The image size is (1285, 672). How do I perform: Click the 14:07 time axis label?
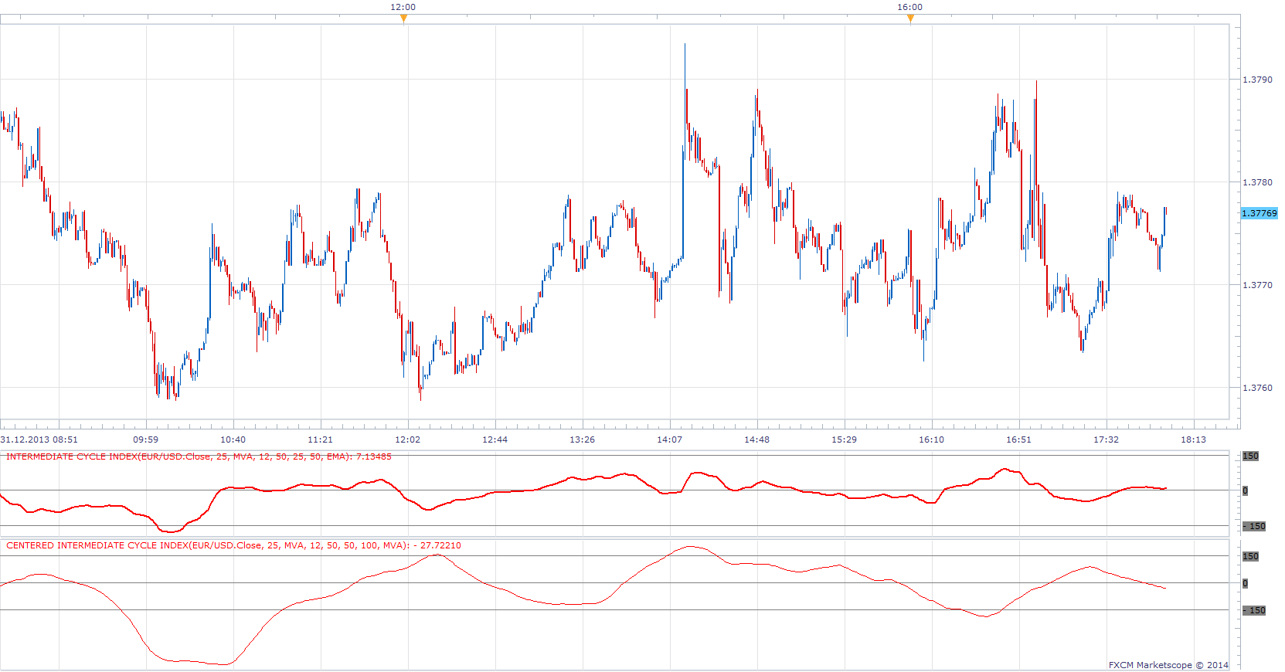tap(670, 440)
